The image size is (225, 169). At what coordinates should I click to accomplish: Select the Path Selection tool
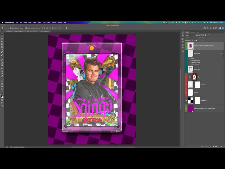(2, 81)
